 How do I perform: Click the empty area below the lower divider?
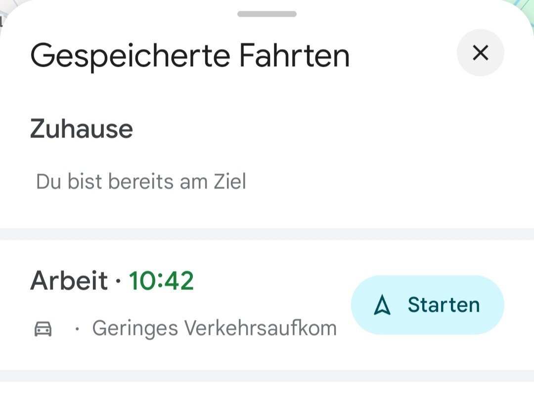pyautogui.click(x=267, y=396)
